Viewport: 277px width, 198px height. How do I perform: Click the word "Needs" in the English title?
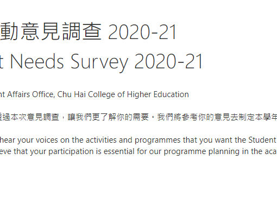pos(37,61)
